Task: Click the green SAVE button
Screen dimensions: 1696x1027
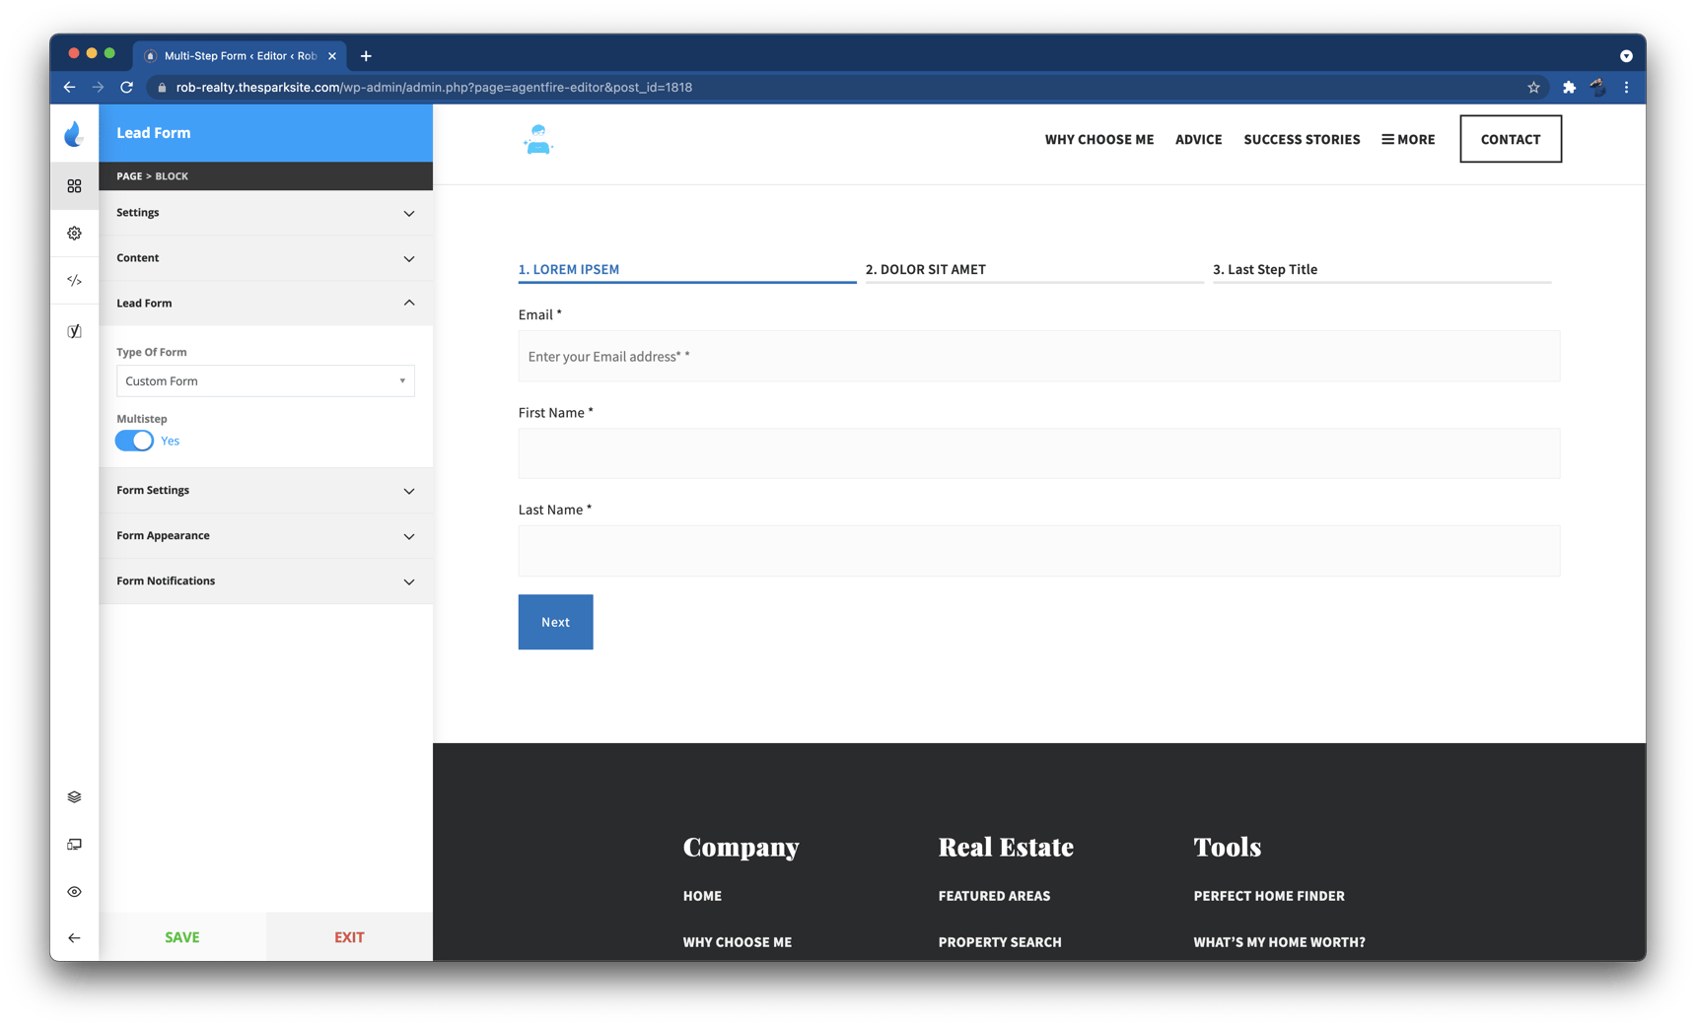Action: point(181,936)
